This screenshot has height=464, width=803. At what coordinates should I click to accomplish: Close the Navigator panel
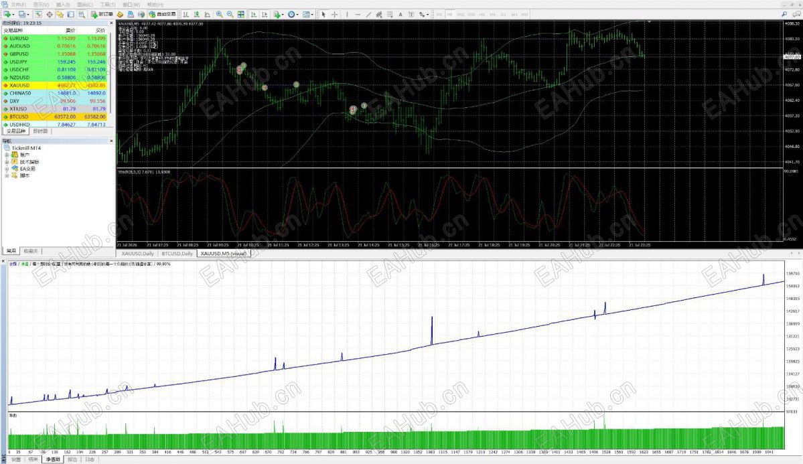coord(111,141)
